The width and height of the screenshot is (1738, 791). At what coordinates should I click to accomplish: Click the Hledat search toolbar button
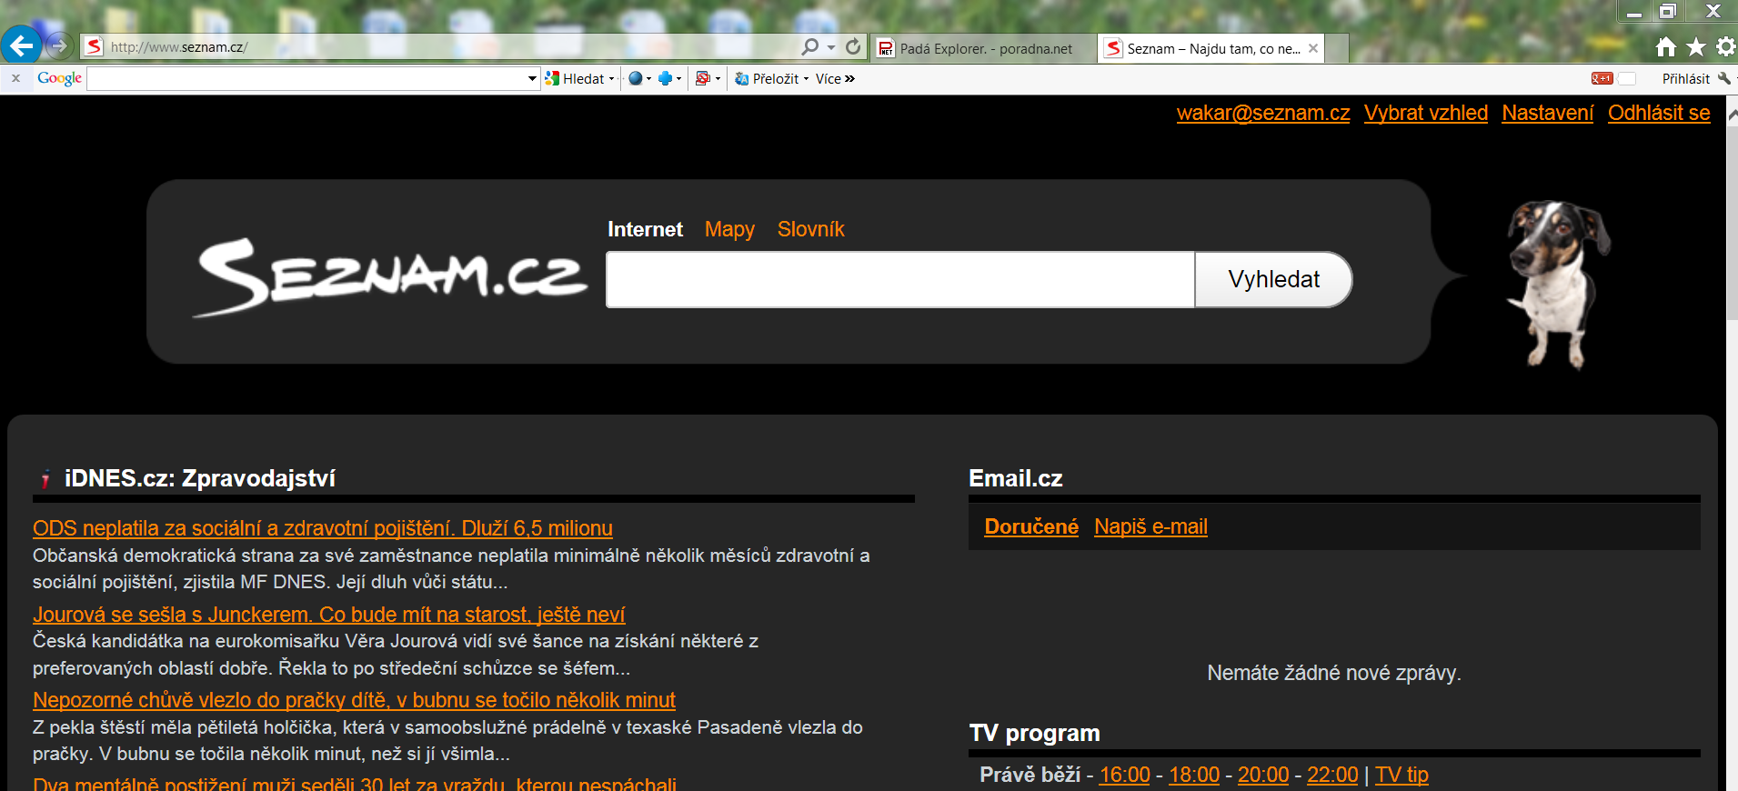click(575, 79)
